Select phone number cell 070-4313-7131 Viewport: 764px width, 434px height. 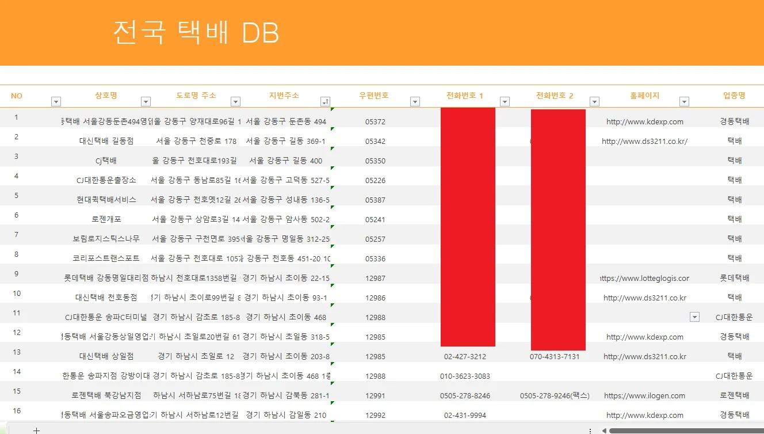555,357
